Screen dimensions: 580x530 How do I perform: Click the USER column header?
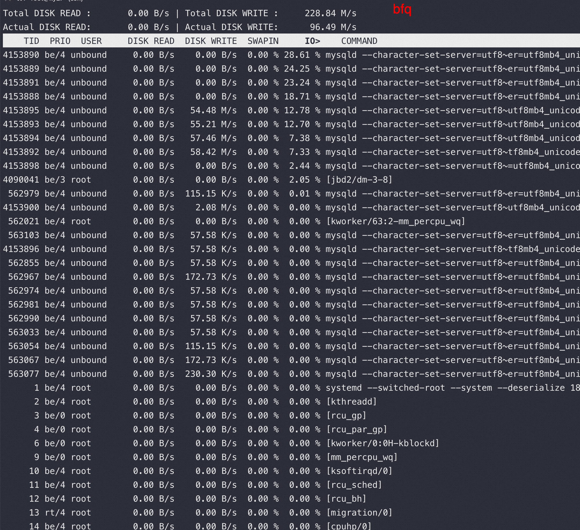tap(91, 41)
